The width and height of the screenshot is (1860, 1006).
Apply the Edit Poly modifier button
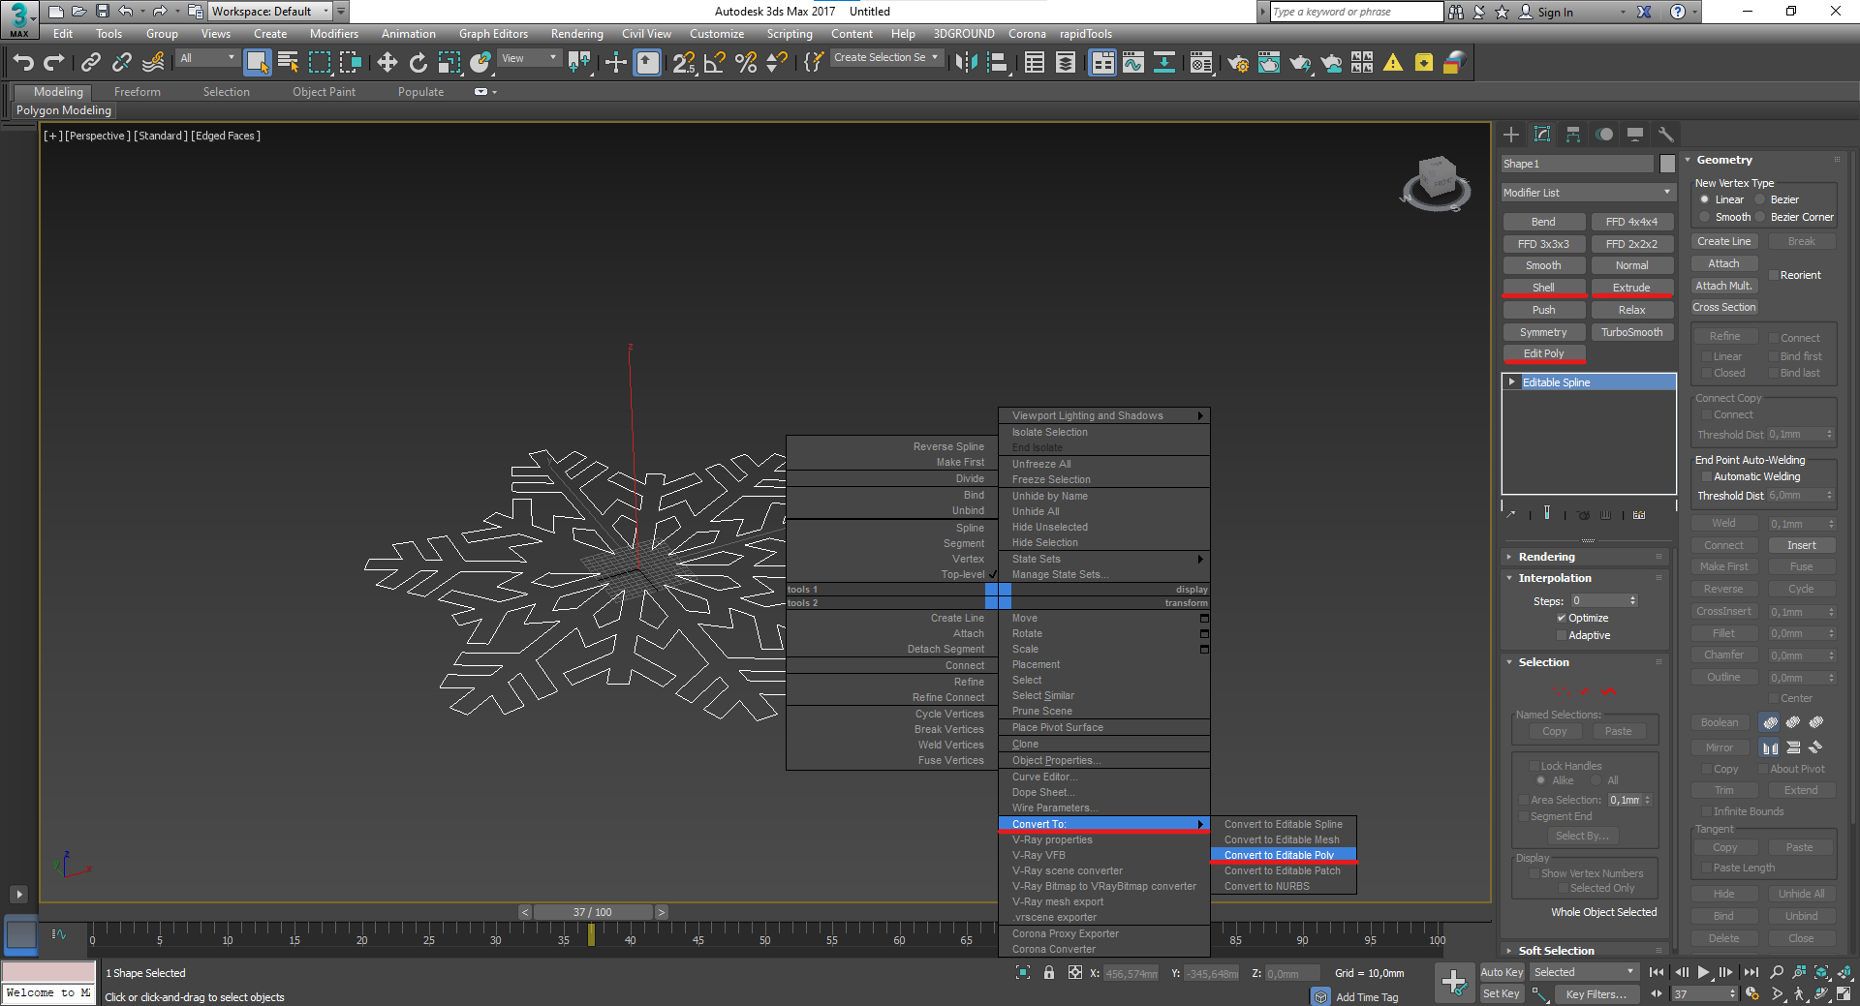[1543, 353]
